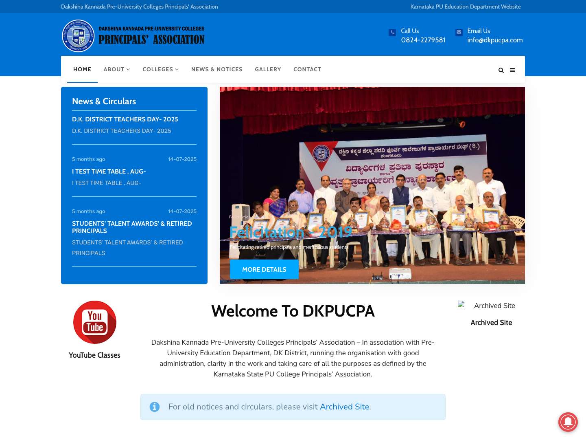586x440 pixels.
Task: Open the YouTube Classes channel icon
Action: pyautogui.click(x=94, y=322)
